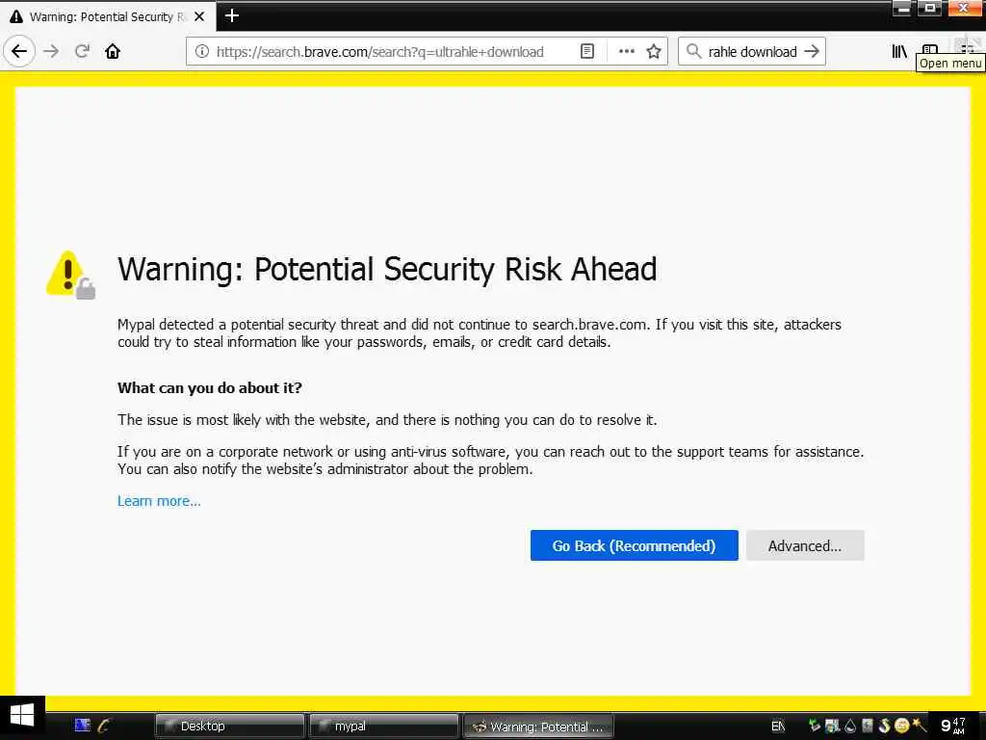Bookmark this page with the star

[654, 52]
